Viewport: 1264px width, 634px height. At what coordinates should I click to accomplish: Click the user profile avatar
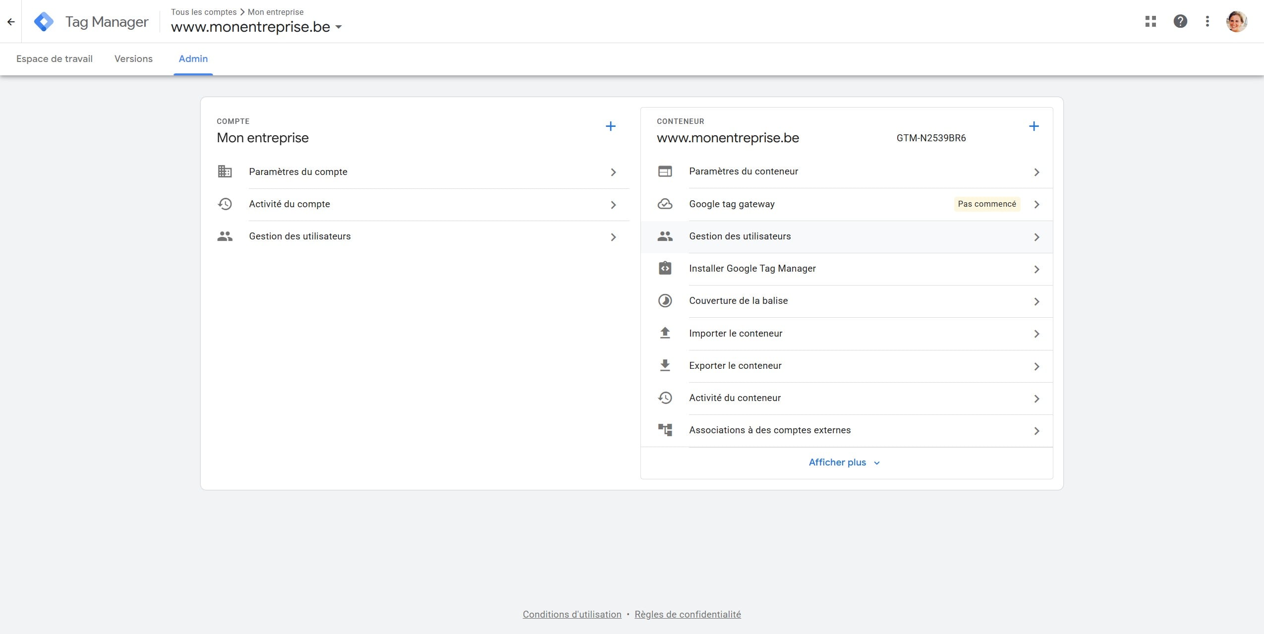tap(1236, 21)
